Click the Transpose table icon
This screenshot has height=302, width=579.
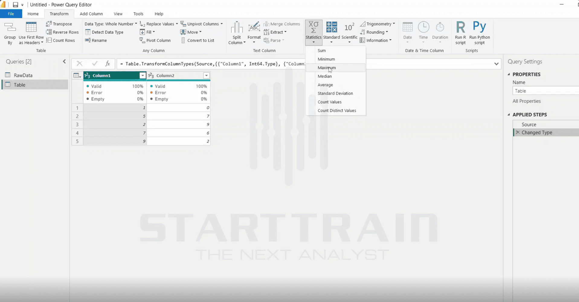(49, 24)
